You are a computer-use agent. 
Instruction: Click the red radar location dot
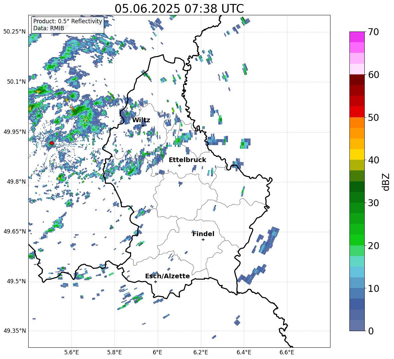tap(52, 143)
